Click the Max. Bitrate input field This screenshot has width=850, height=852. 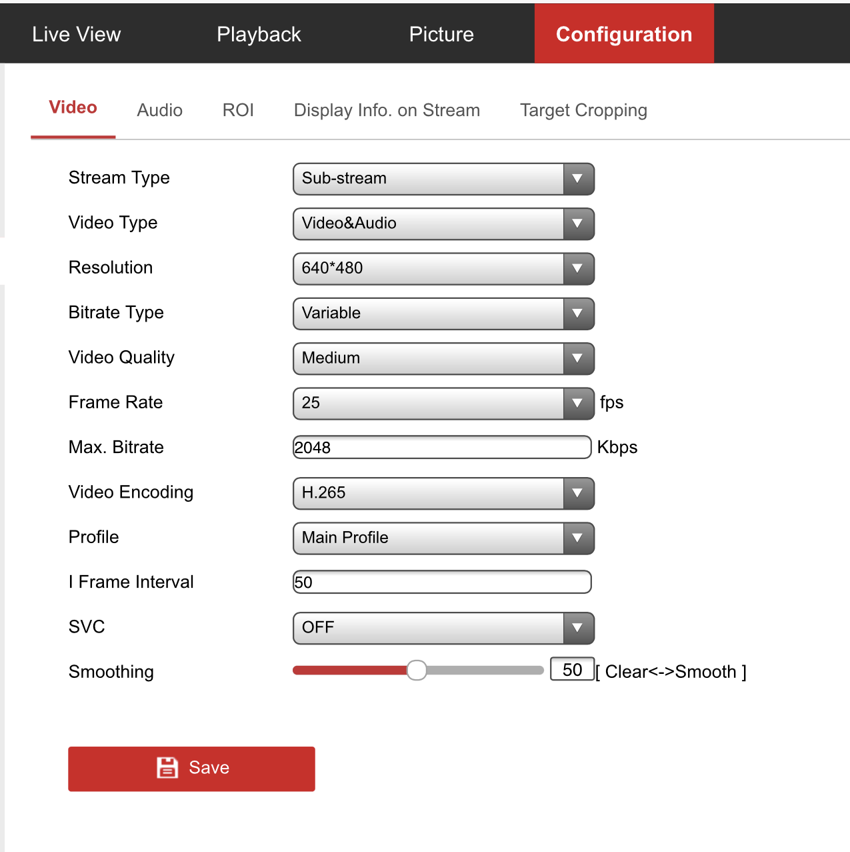click(x=442, y=448)
